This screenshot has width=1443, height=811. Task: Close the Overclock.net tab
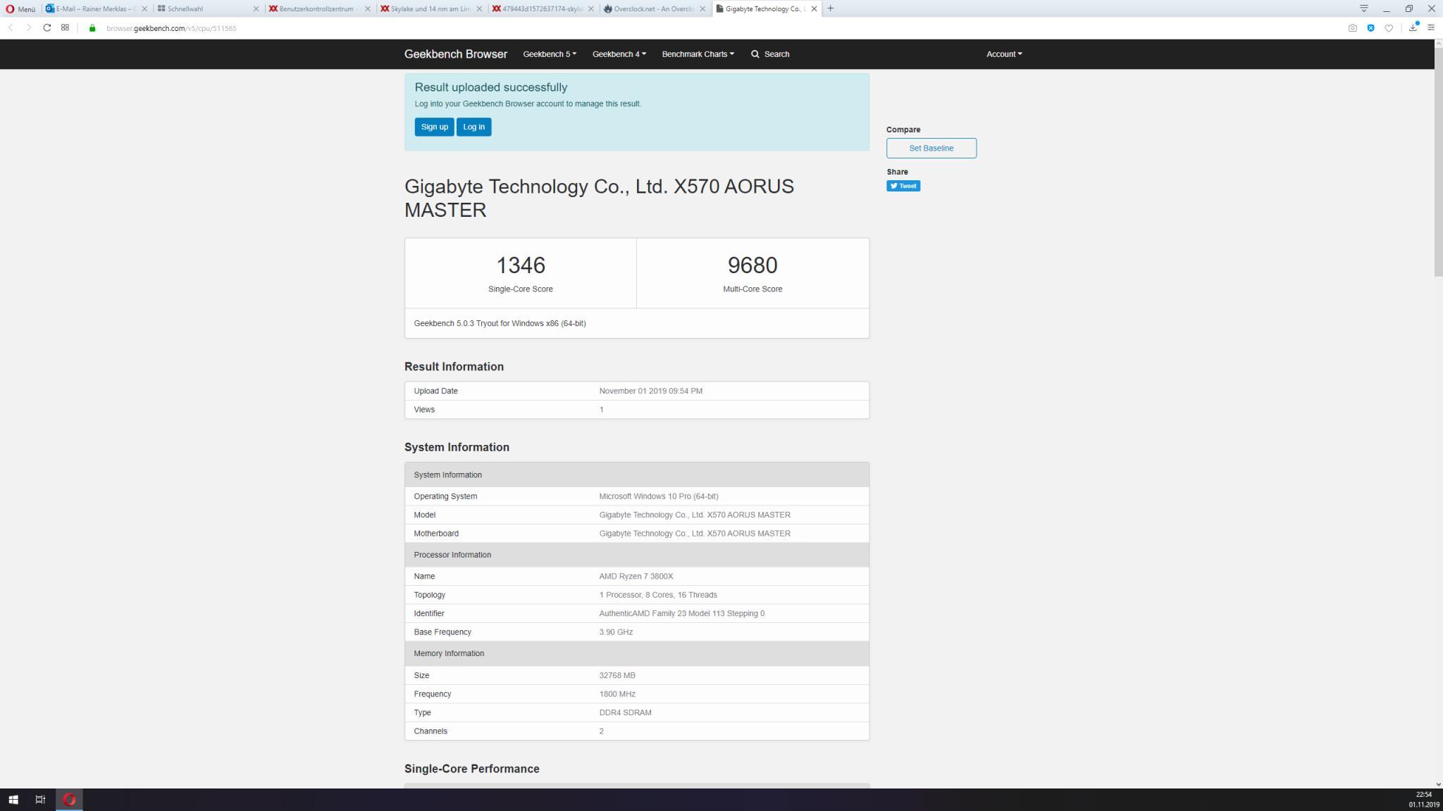point(702,8)
